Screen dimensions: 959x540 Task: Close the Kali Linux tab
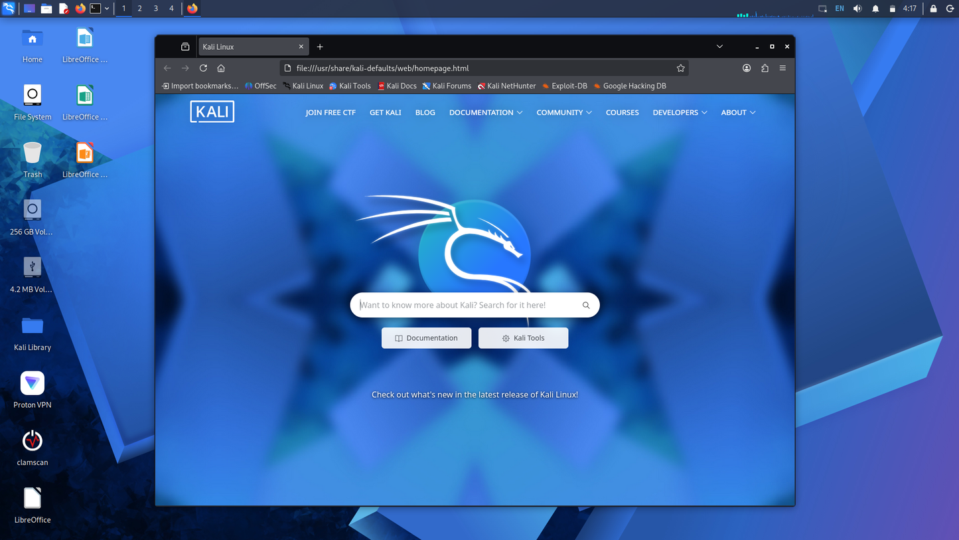301,46
